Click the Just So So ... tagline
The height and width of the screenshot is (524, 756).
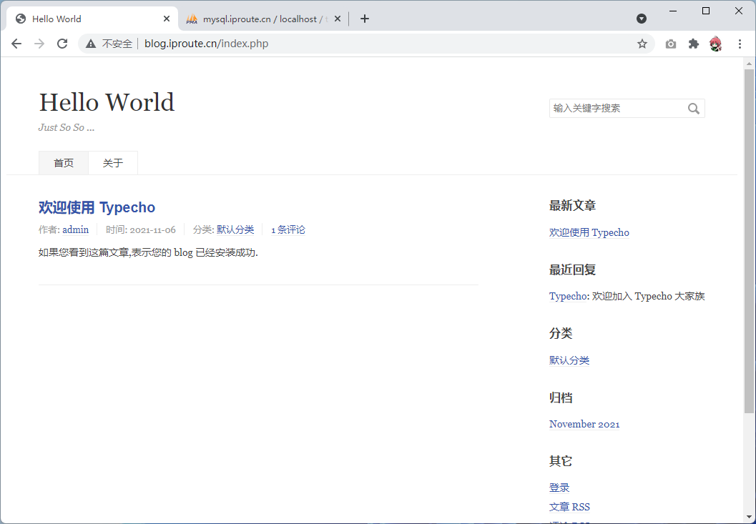67,128
